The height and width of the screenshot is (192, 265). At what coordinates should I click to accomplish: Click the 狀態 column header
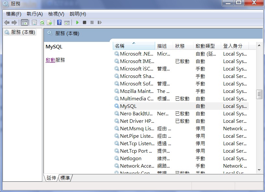coord(182,46)
